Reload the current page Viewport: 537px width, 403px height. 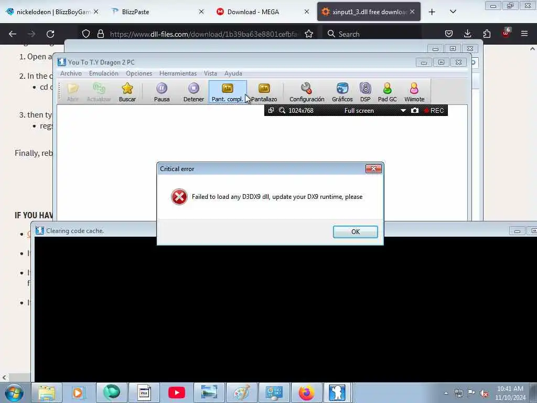(50, 34)
